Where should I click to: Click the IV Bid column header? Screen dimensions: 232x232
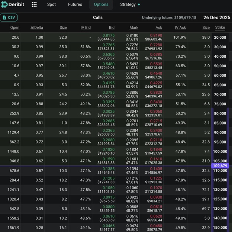(85, 28)
